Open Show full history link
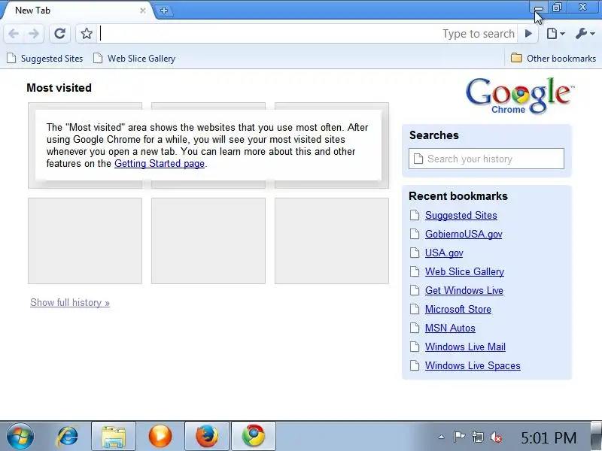 [x=70, y=303]
